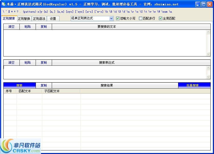
Task: Insert the \W non-word token
Action: point(159,12)
